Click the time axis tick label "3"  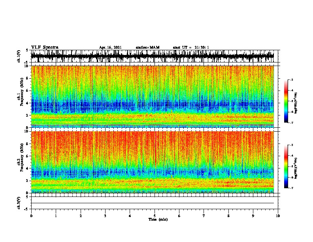105,216
